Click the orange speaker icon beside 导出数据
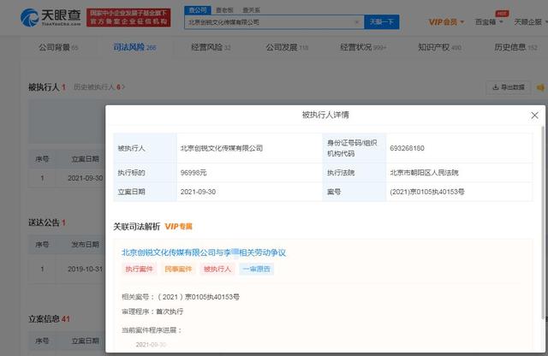 click(x=541, y=87)
